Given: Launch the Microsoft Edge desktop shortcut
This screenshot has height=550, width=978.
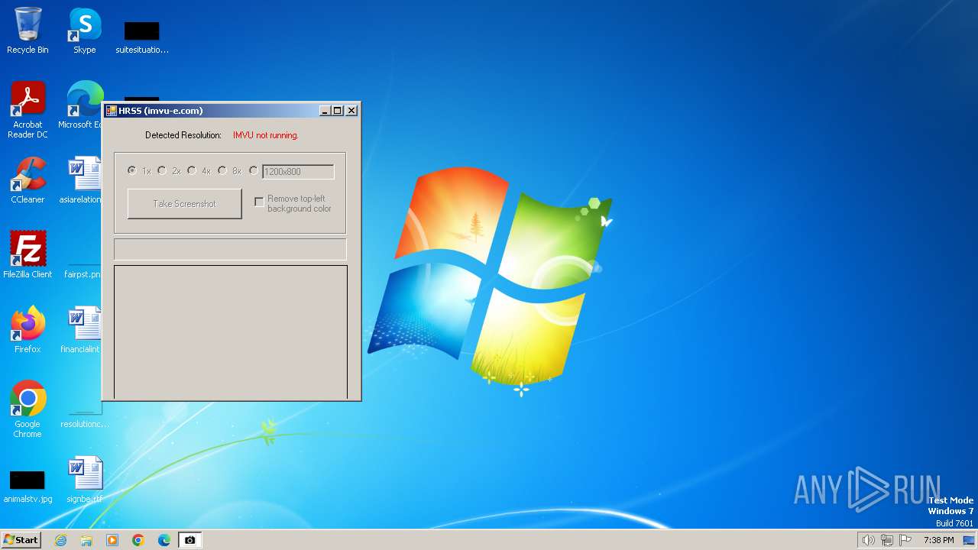Looking at the screenshot, I should tap(83, 105).
